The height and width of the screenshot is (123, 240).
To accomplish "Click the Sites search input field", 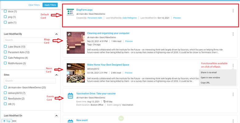I will [30, 81].
